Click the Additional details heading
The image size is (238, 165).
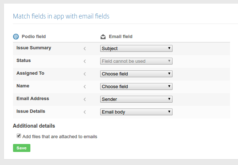tap(34, 126)
